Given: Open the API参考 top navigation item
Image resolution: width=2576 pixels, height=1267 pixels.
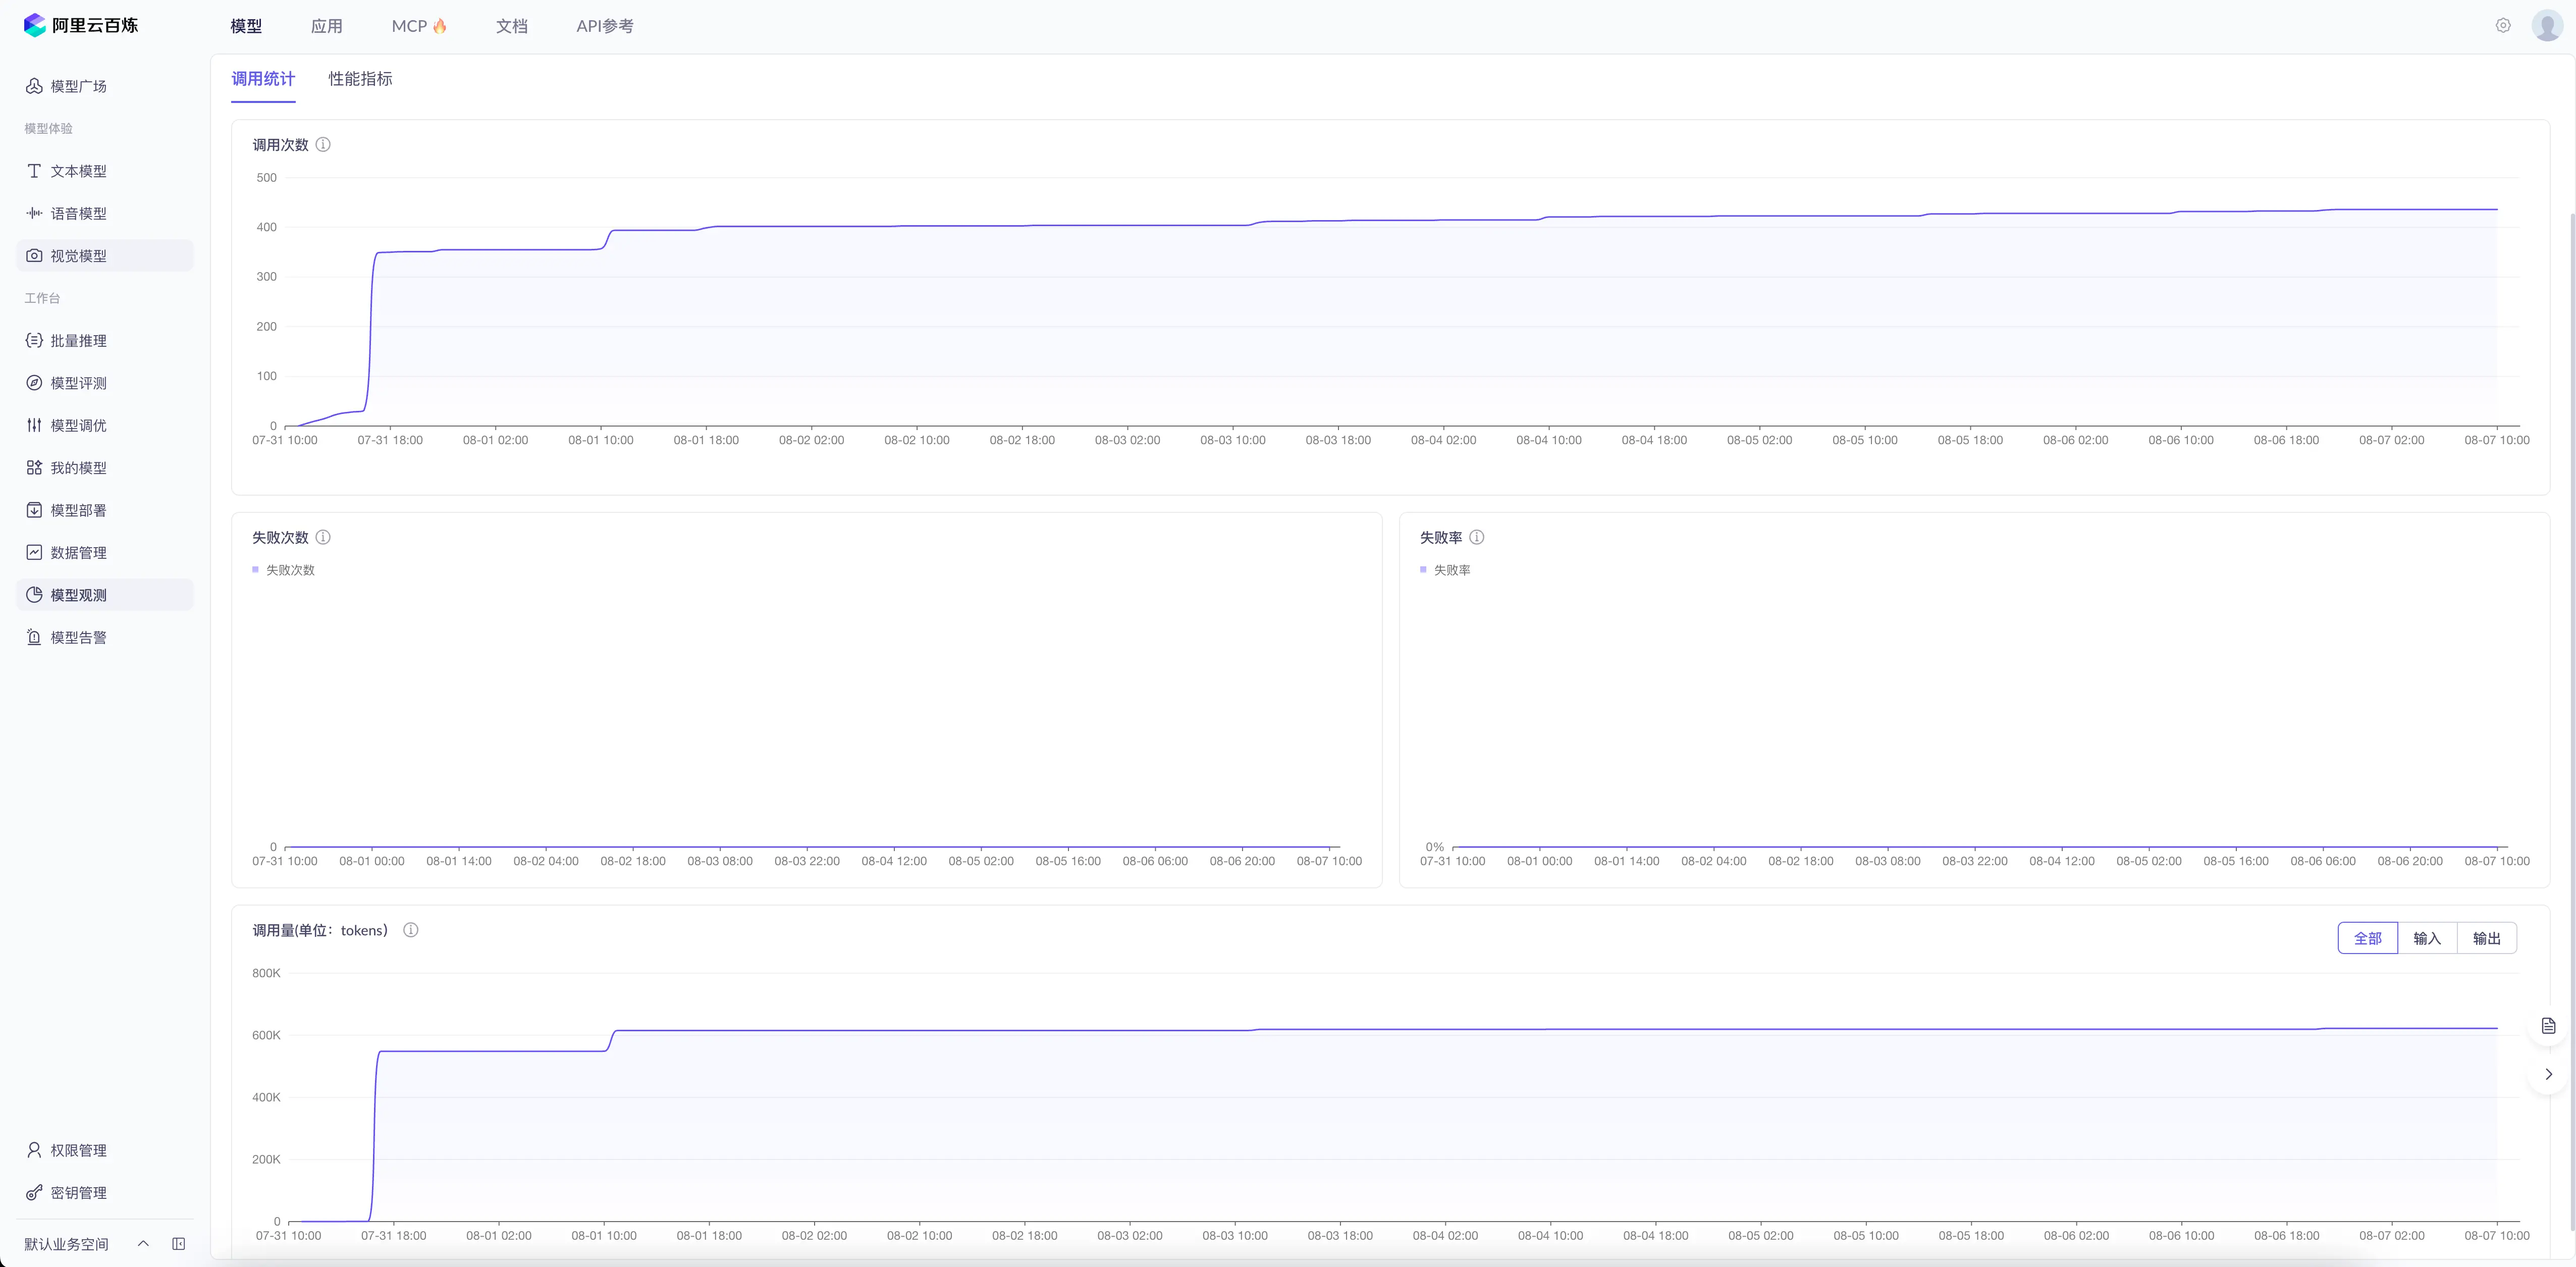Looking at the screenshot, I should click(605, 26).
